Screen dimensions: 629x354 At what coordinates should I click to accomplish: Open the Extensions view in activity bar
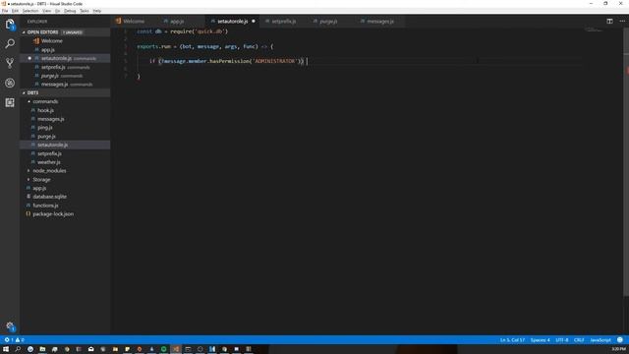10,102
